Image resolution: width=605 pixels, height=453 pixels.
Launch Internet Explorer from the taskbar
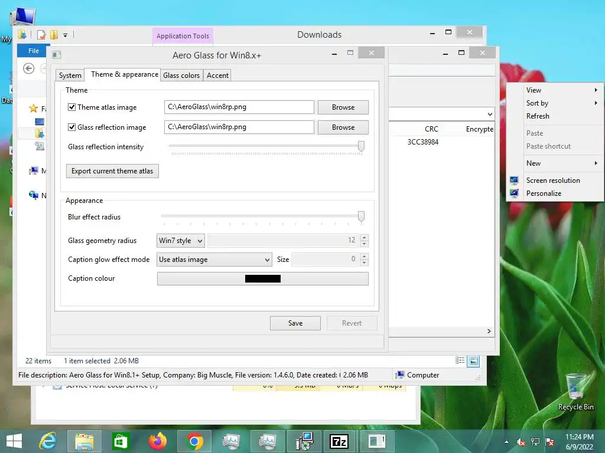[x=48, y=441]
